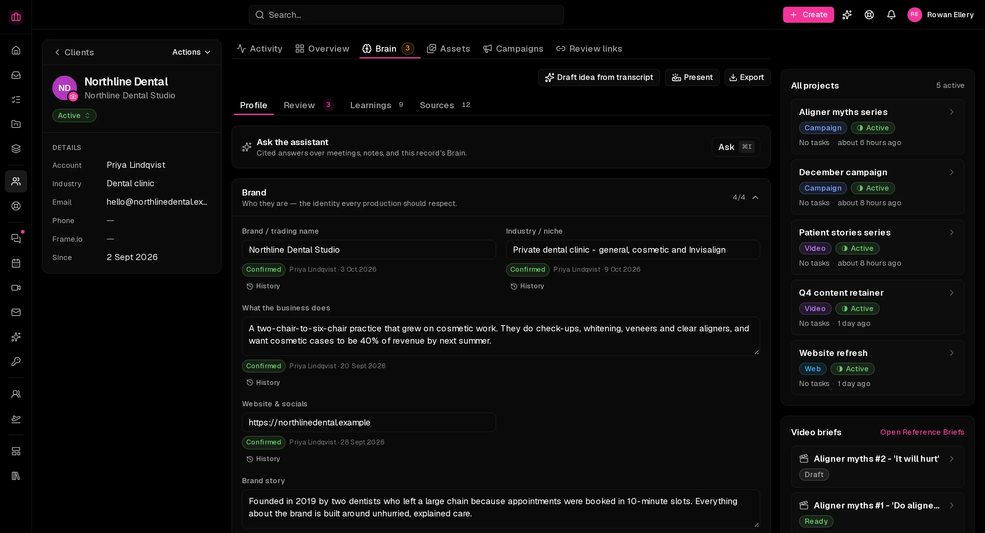This screenshot has height=533, width=985.
Task: Click the sparkles assistant icon in top bar
Action: click(847, 14)
